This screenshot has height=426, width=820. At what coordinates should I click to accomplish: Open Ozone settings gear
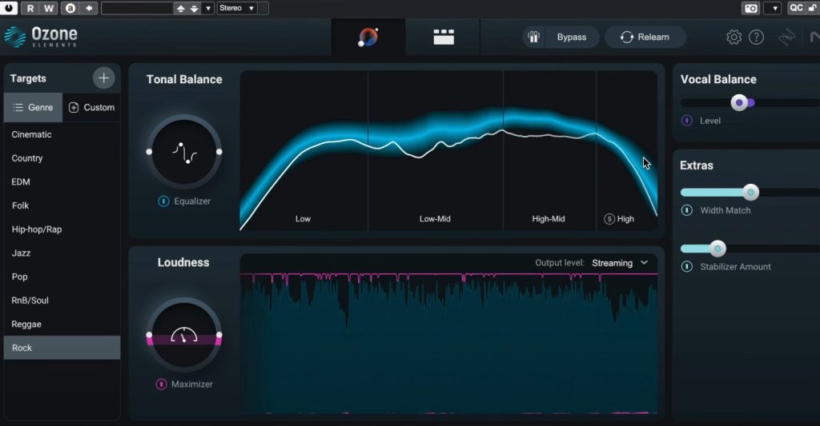coord(734,37)
